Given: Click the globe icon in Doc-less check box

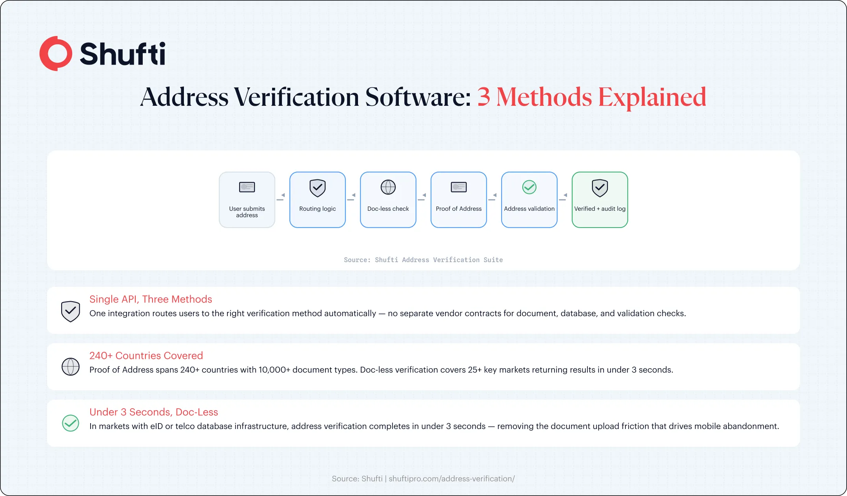Looking at the screenshot, I should pyautogui.click(x=388, y=187).
